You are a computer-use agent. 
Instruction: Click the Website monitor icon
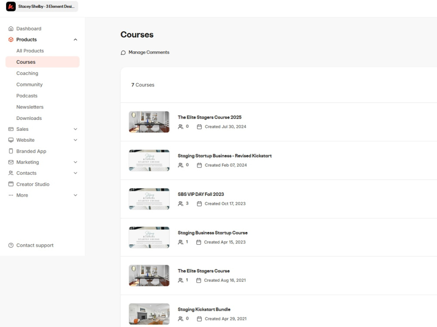tap(11, 140)
